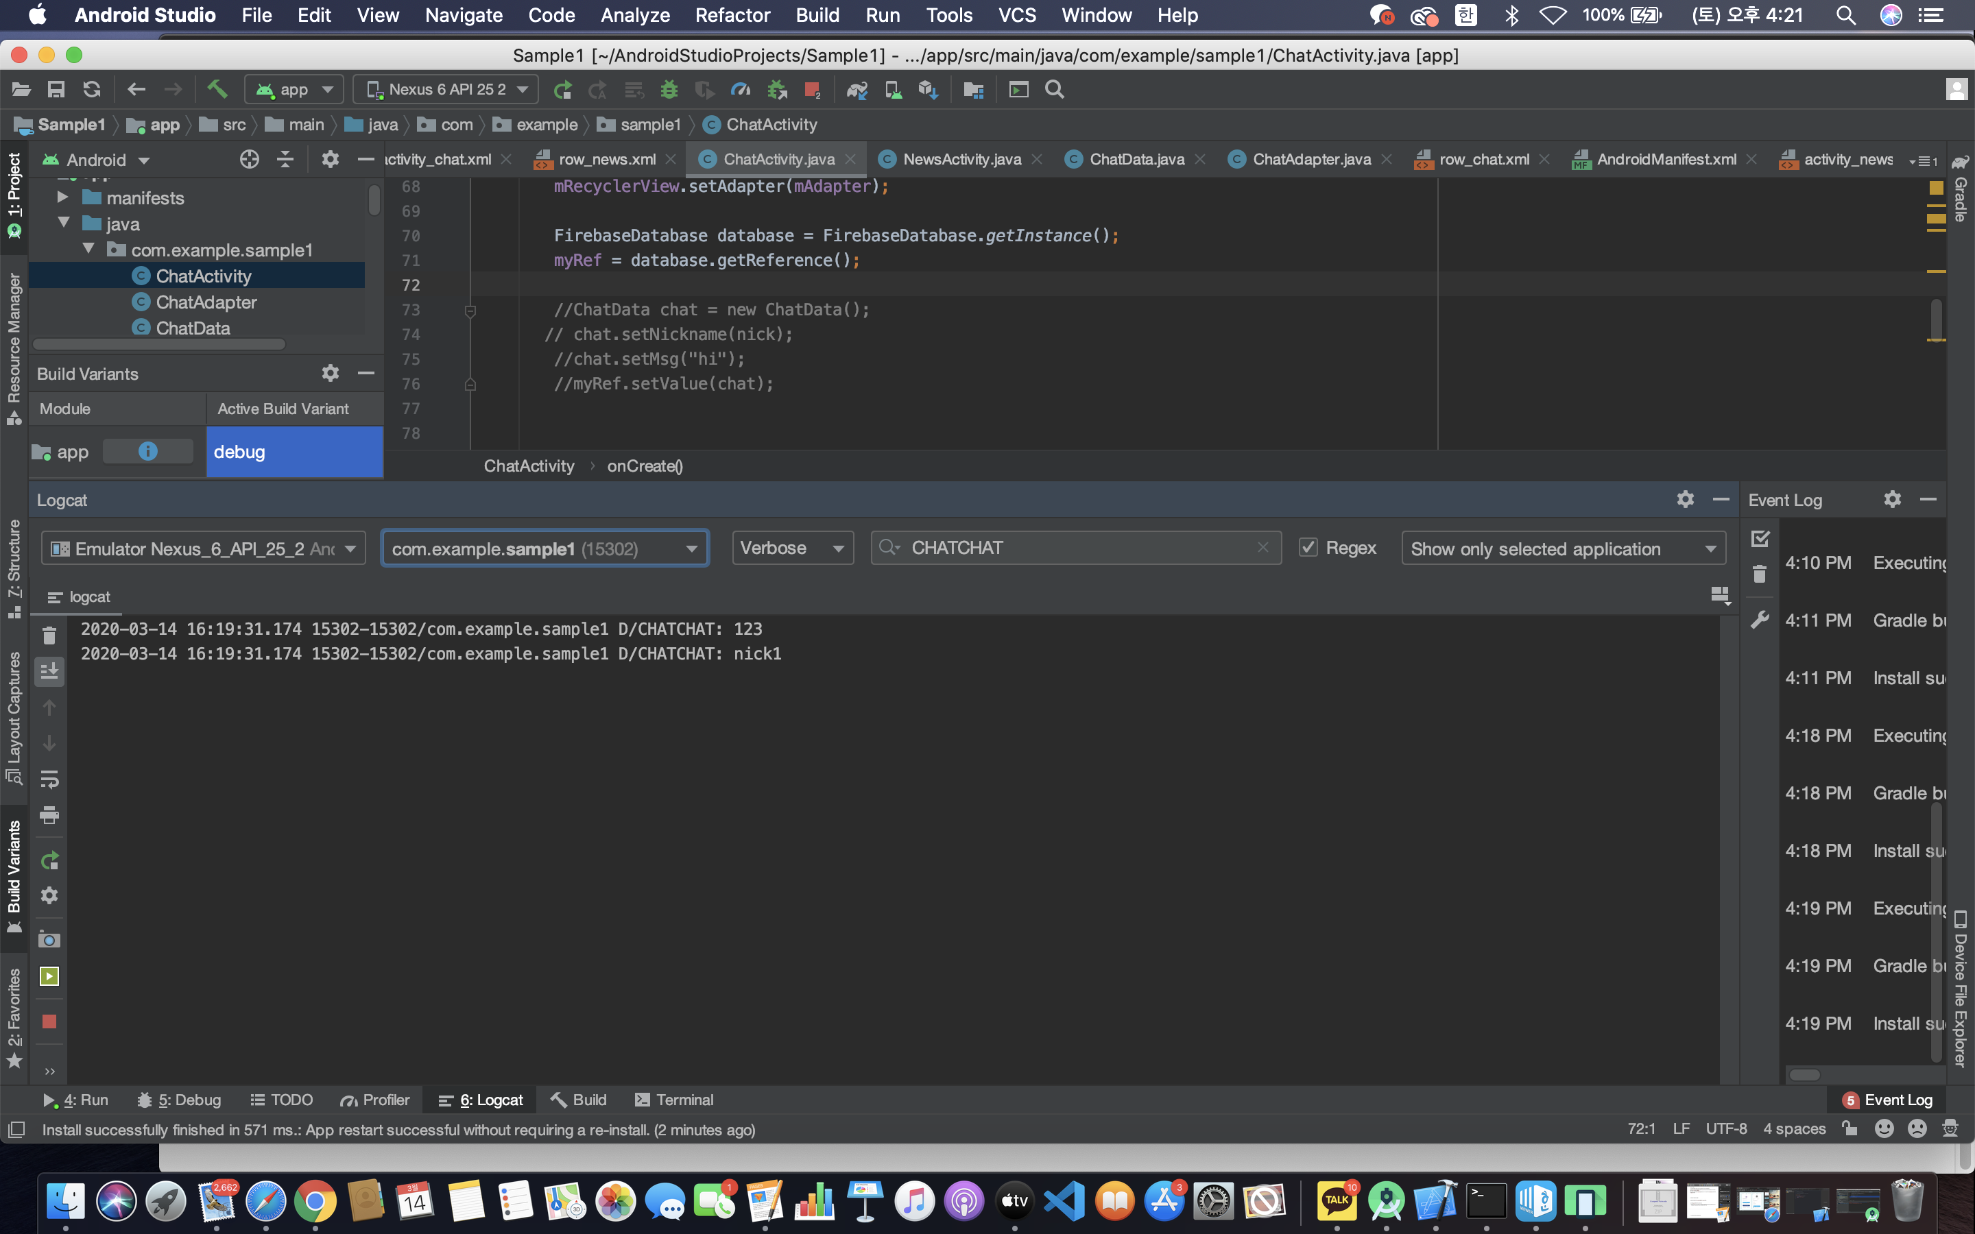Click the CHATCHAT logcat search field
This screenshot has width=1975, height=1234.
1077,548
